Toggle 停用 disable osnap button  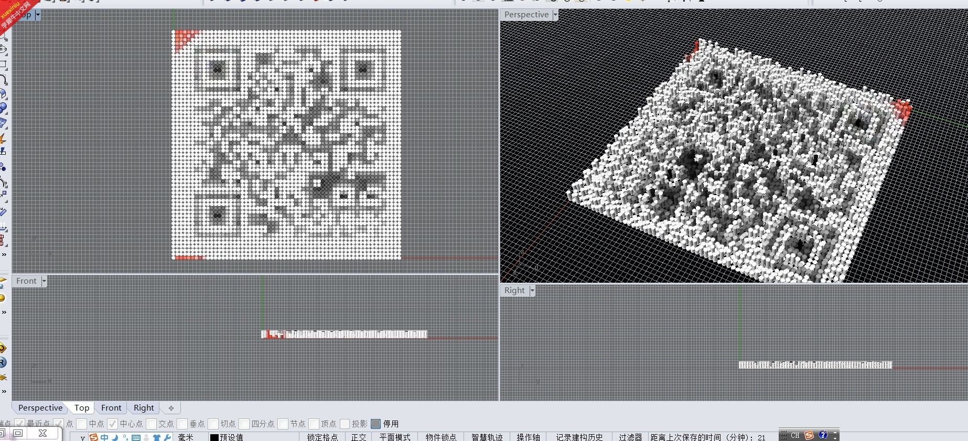click(x=375, y=424)
